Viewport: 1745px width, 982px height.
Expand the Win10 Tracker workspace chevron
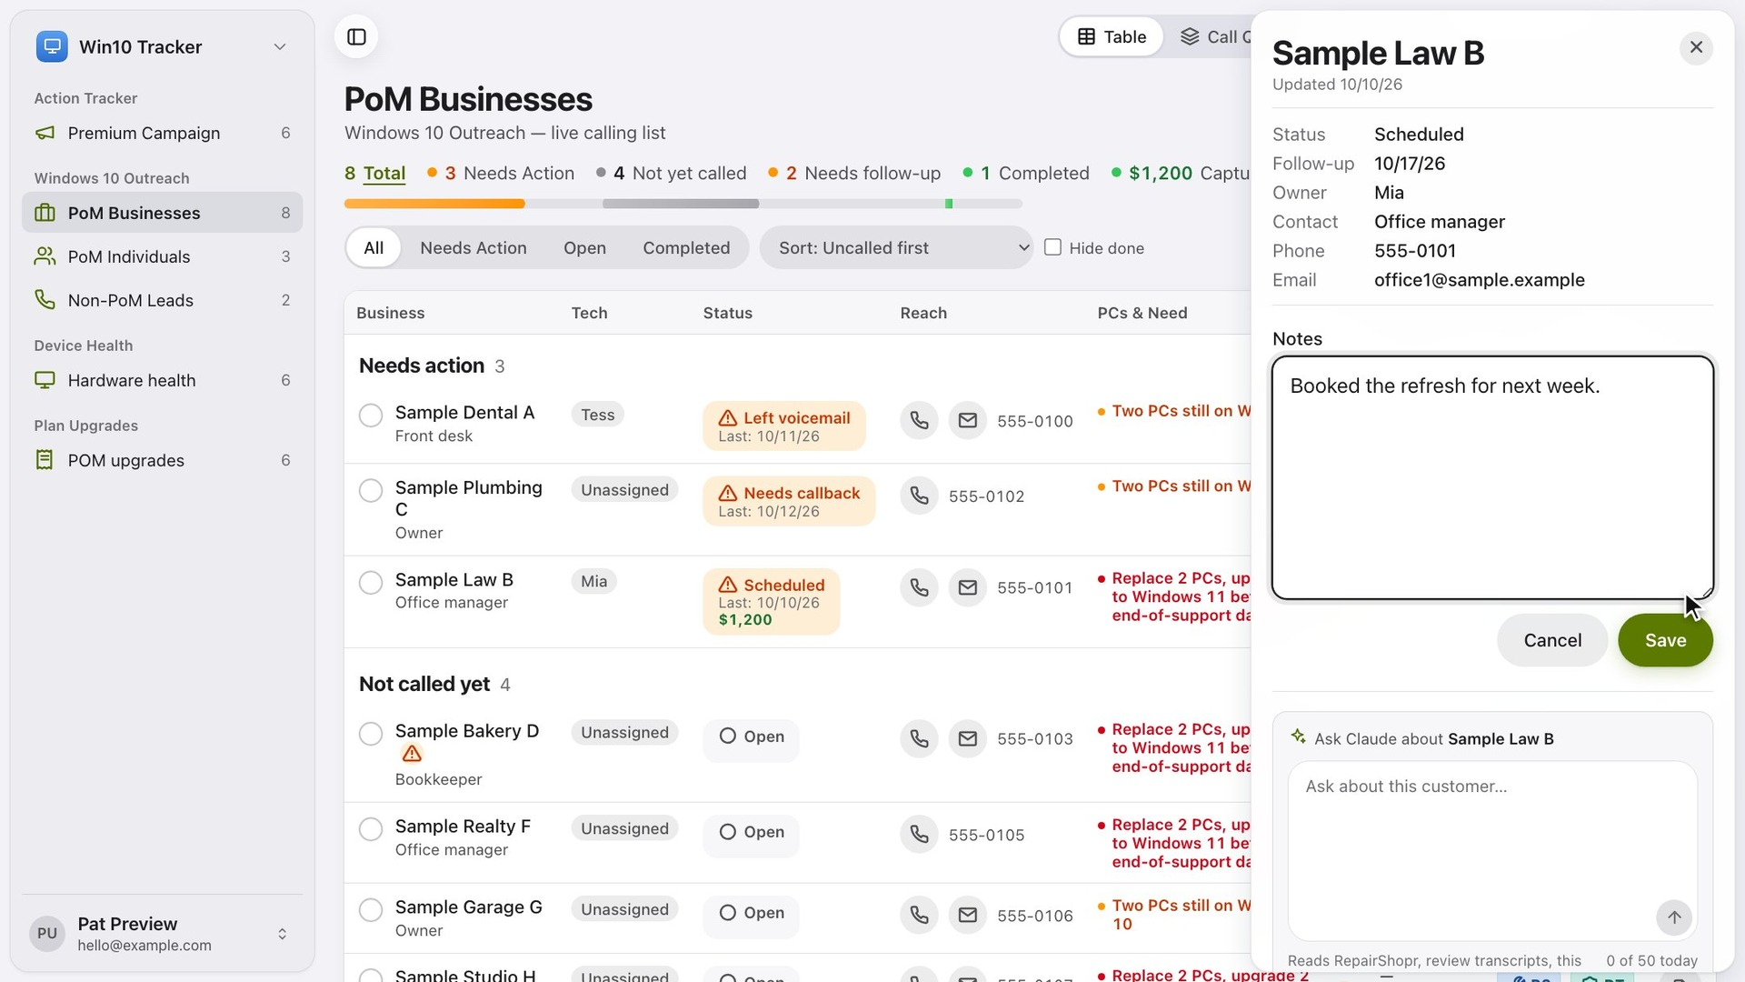click(280, 47)
